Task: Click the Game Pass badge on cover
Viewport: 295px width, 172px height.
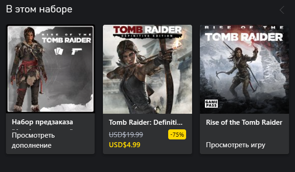Action: coord(211,104)
